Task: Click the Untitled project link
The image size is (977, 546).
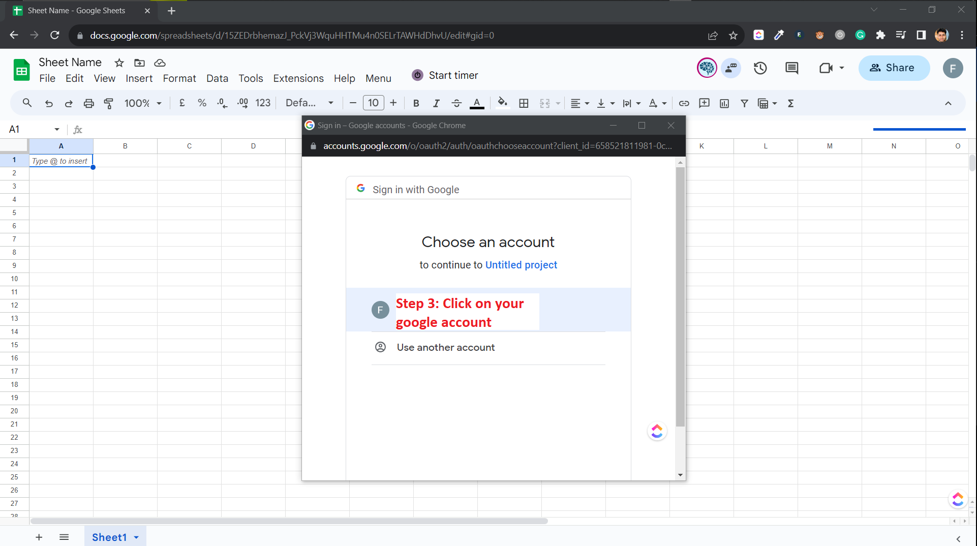Action: click(521, 265)
